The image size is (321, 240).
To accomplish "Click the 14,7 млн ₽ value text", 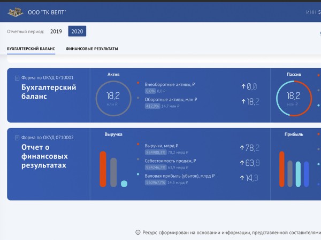I will [x=170, y=106].
